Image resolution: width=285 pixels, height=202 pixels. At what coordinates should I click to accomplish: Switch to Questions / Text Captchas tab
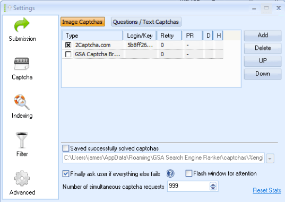click(x=146, y=22)
